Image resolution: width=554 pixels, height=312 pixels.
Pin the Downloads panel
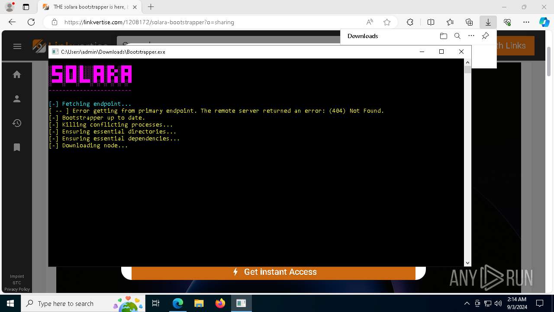pyautogui.click(x=485, y=36)
